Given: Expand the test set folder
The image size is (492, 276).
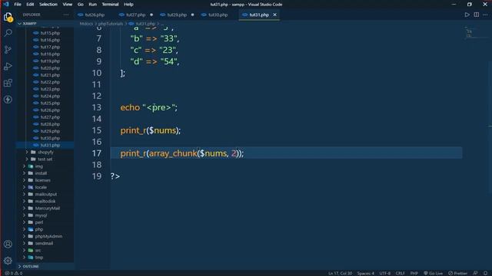Looking at the screenshot, I should tap(45, 159).
